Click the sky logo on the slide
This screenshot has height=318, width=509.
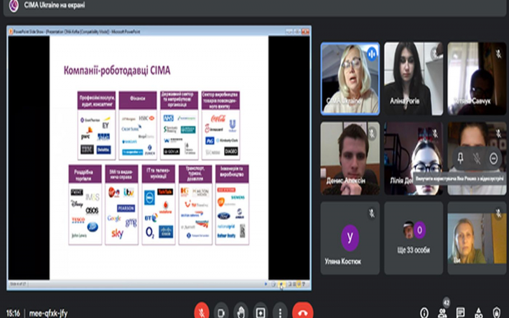point(117,233)
